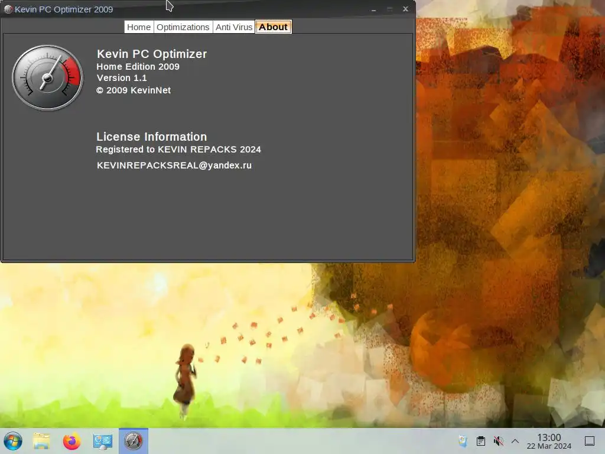Open the clipboard tray icon
The width and height of the screenshot is (605, 454).
[x=481, y=441]
